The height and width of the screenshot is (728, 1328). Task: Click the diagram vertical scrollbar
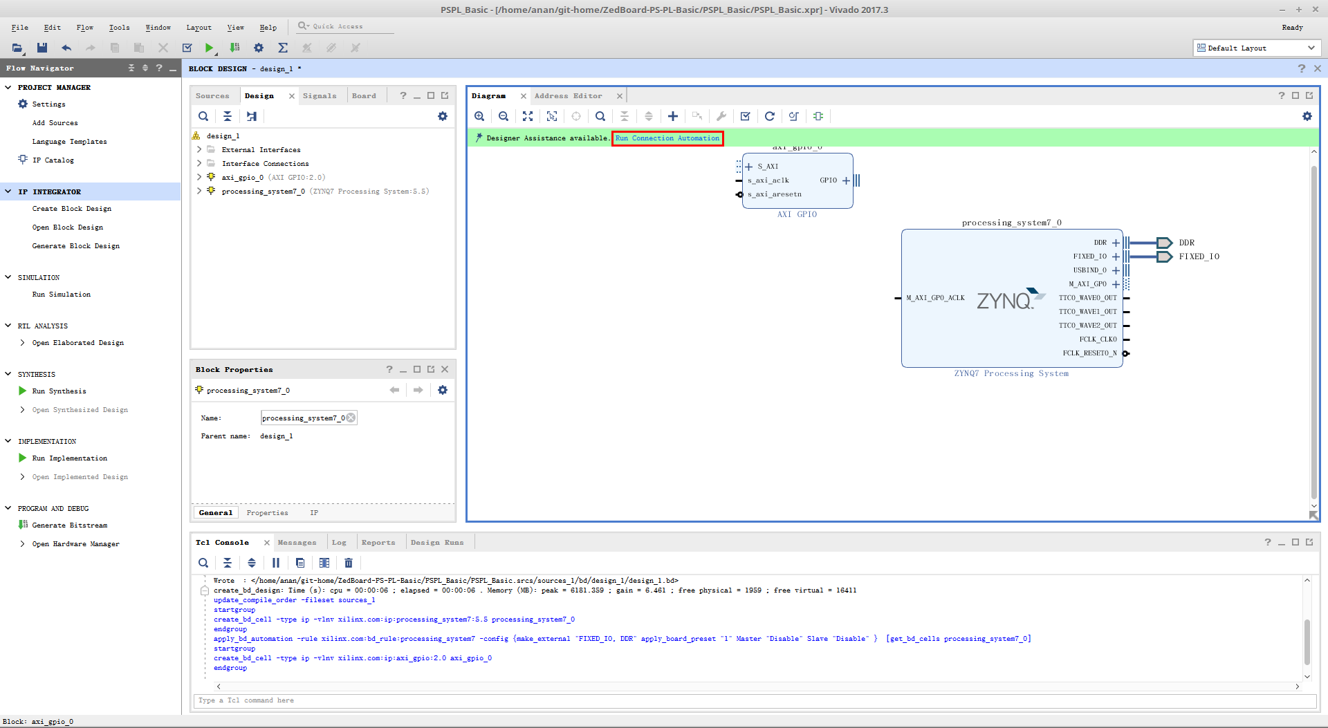point(1313,330)
